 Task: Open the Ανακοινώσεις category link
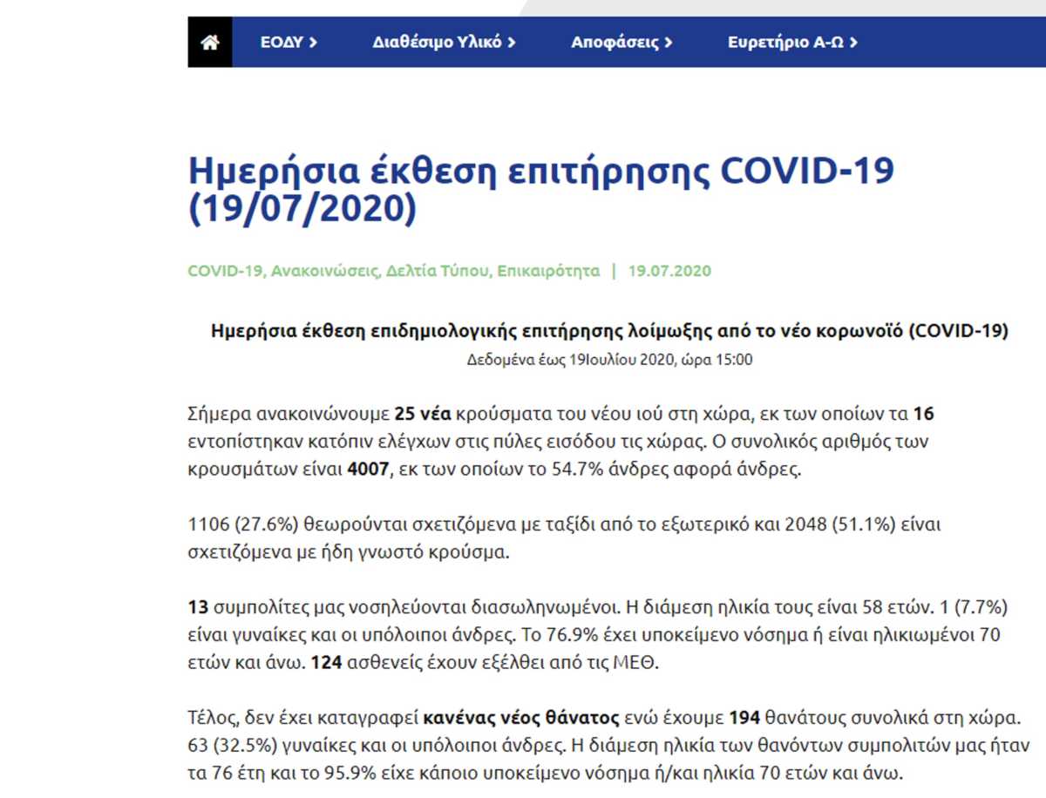tap(323, 271)
